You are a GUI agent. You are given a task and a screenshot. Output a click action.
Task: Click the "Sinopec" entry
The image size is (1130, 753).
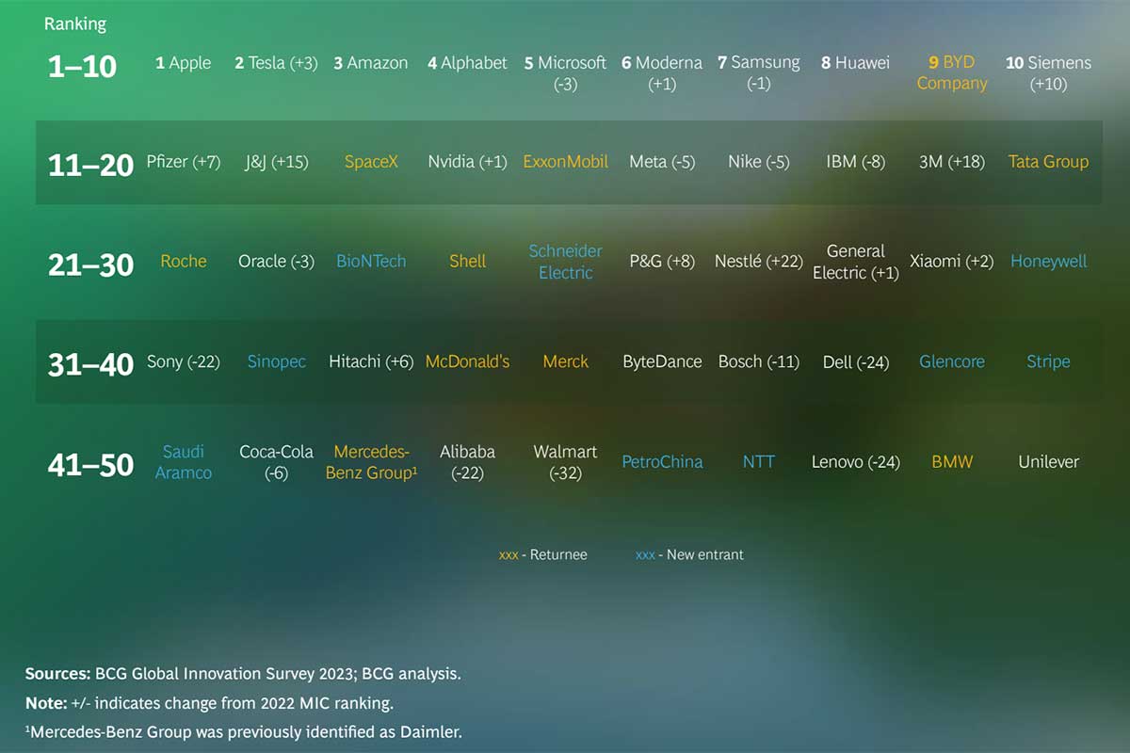(x=277, y=361)
